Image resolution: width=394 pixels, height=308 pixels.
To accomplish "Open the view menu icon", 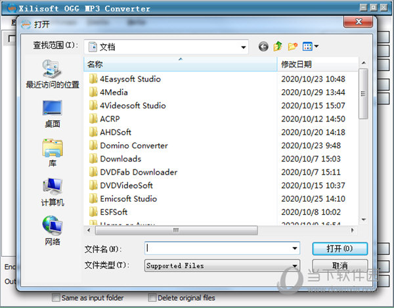I will point(311,46).
